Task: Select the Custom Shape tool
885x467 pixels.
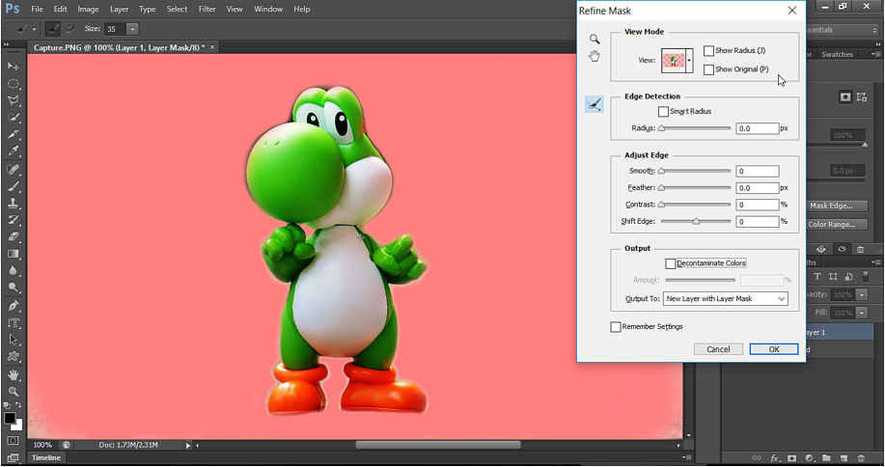Action: [x=13, y=356]
